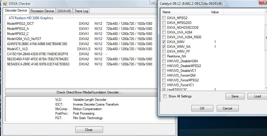Minimize the DXVA Checker window

click(x=154, y=2)
